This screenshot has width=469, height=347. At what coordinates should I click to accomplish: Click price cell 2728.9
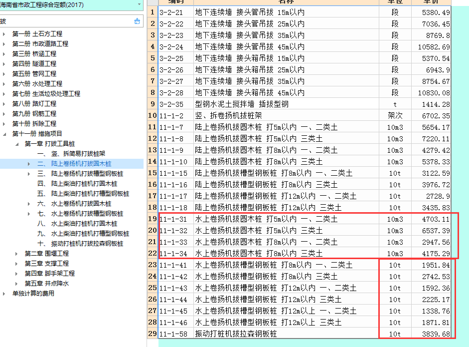pos(431,196)
